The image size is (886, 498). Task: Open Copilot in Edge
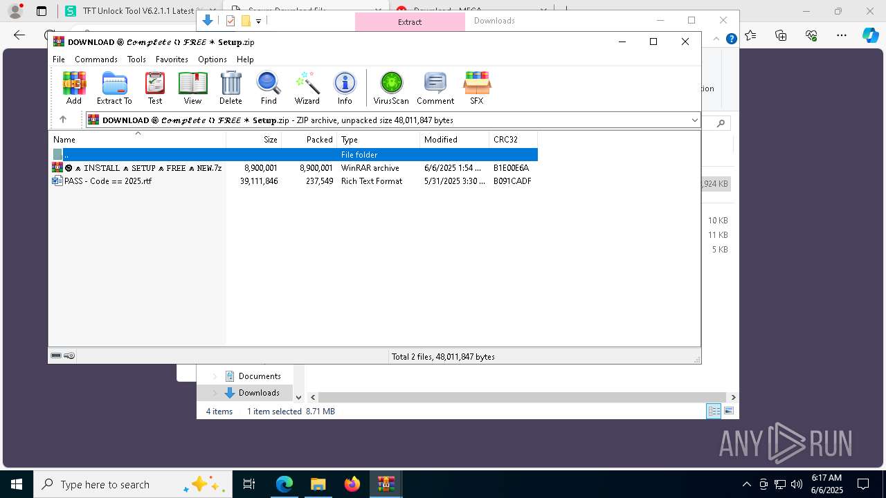coord(870,35)
